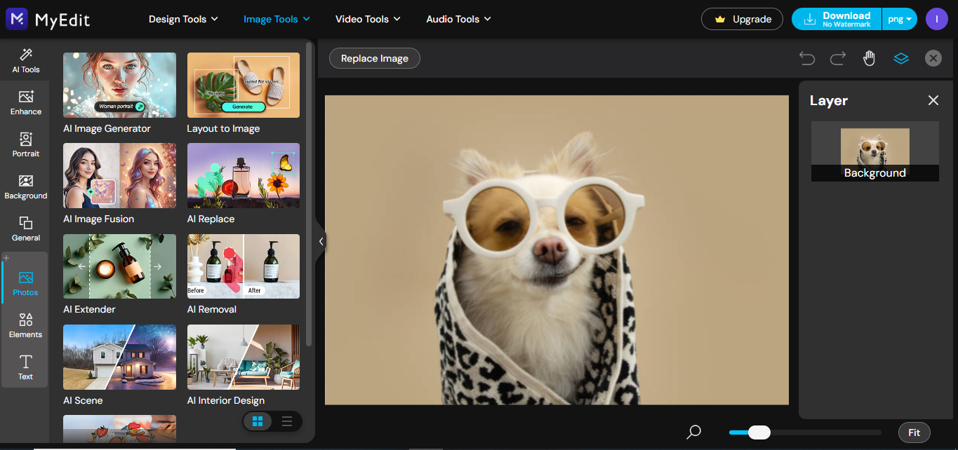The height and width of the screenshot is (450, 958).
Task: Open the user account avatar
Action: [x=936, y=19]
